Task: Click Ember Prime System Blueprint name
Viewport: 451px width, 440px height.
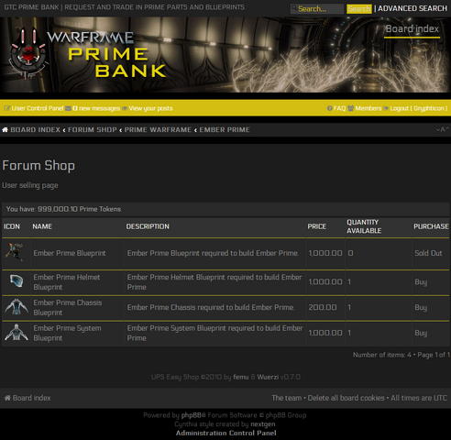Action: pyautogui.click(x=67, y=333)
